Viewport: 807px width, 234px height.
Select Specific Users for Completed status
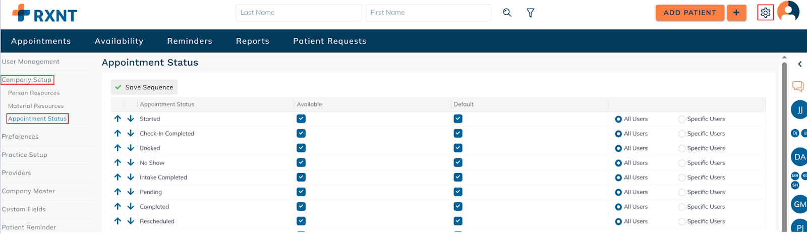682,207
